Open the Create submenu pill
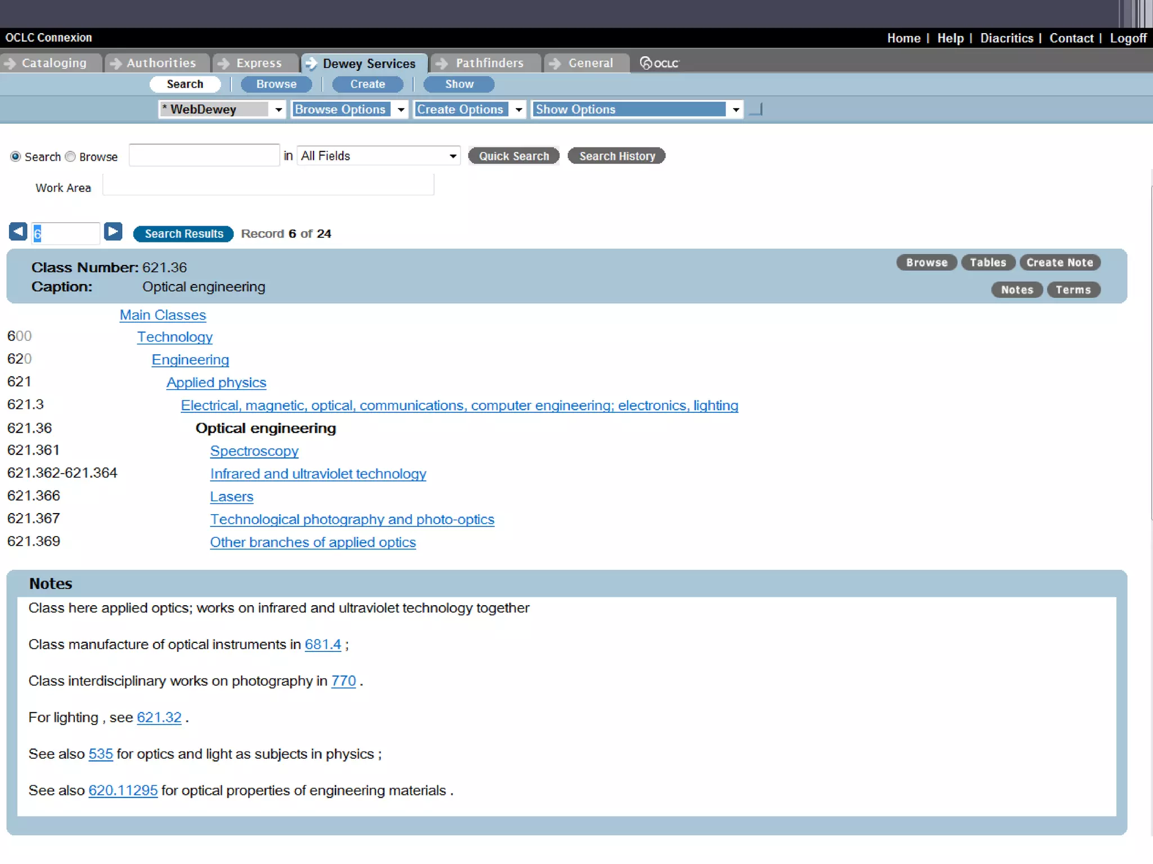The height and width of the screenshot is (864, 1153). click(367, 84)
